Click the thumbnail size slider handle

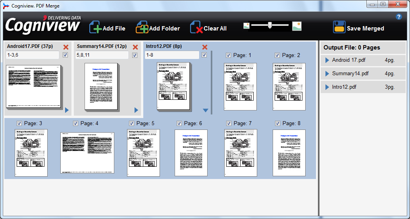click(269, 25)
